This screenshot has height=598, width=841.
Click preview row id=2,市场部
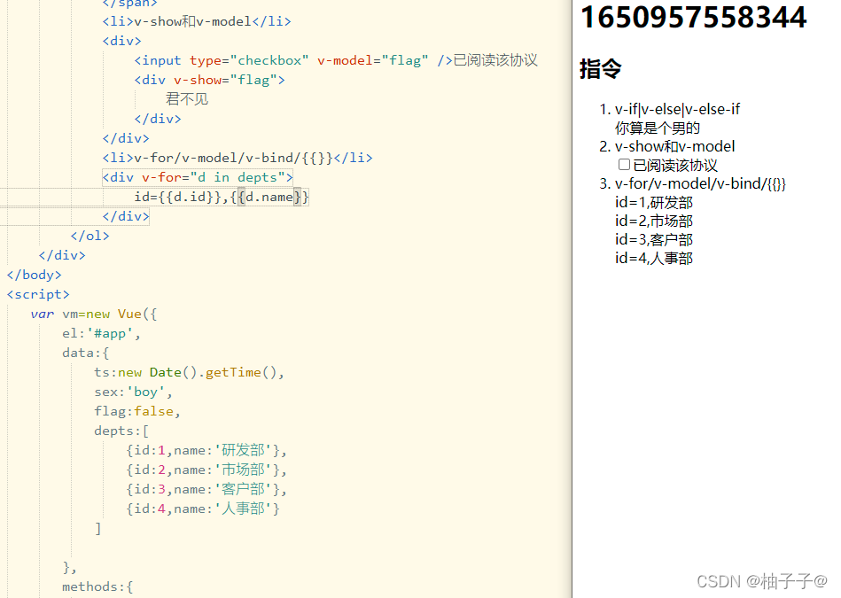[x=654, y=221]
